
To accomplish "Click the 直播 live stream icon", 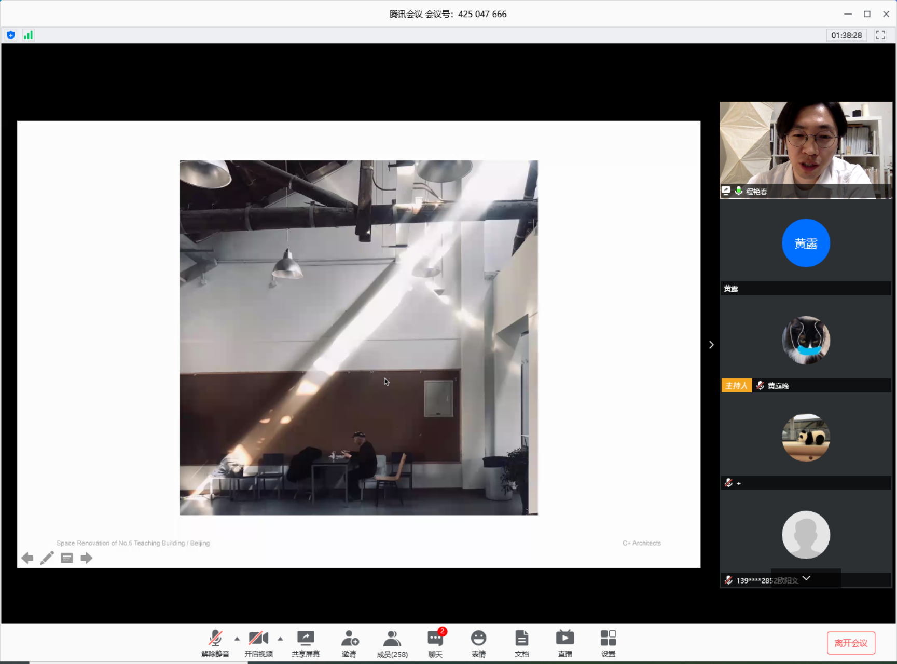I will [x=564, y=643].
